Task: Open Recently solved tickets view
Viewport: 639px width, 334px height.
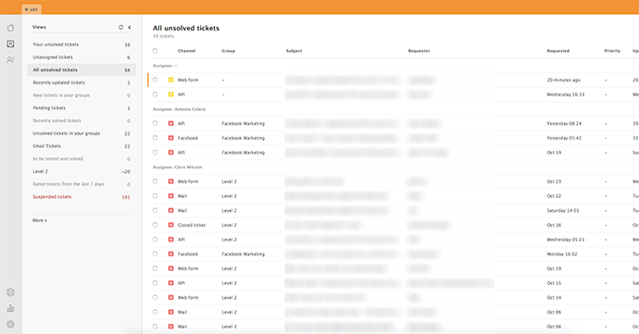Action: point(81,120)
